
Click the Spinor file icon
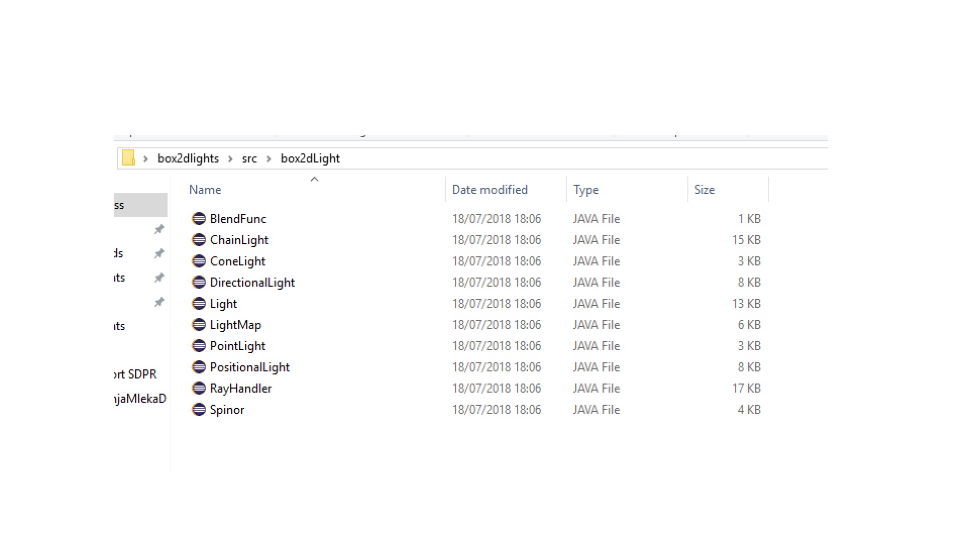point(199,409)
